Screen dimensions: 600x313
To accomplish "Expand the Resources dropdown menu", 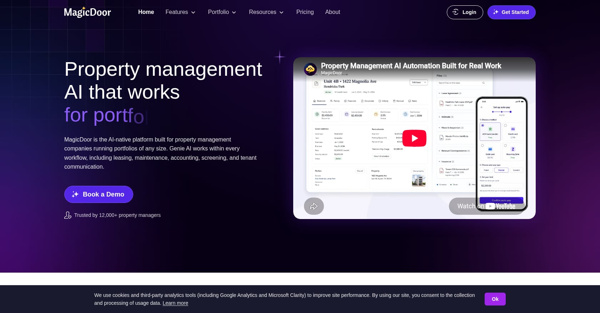I will (266, 12).
